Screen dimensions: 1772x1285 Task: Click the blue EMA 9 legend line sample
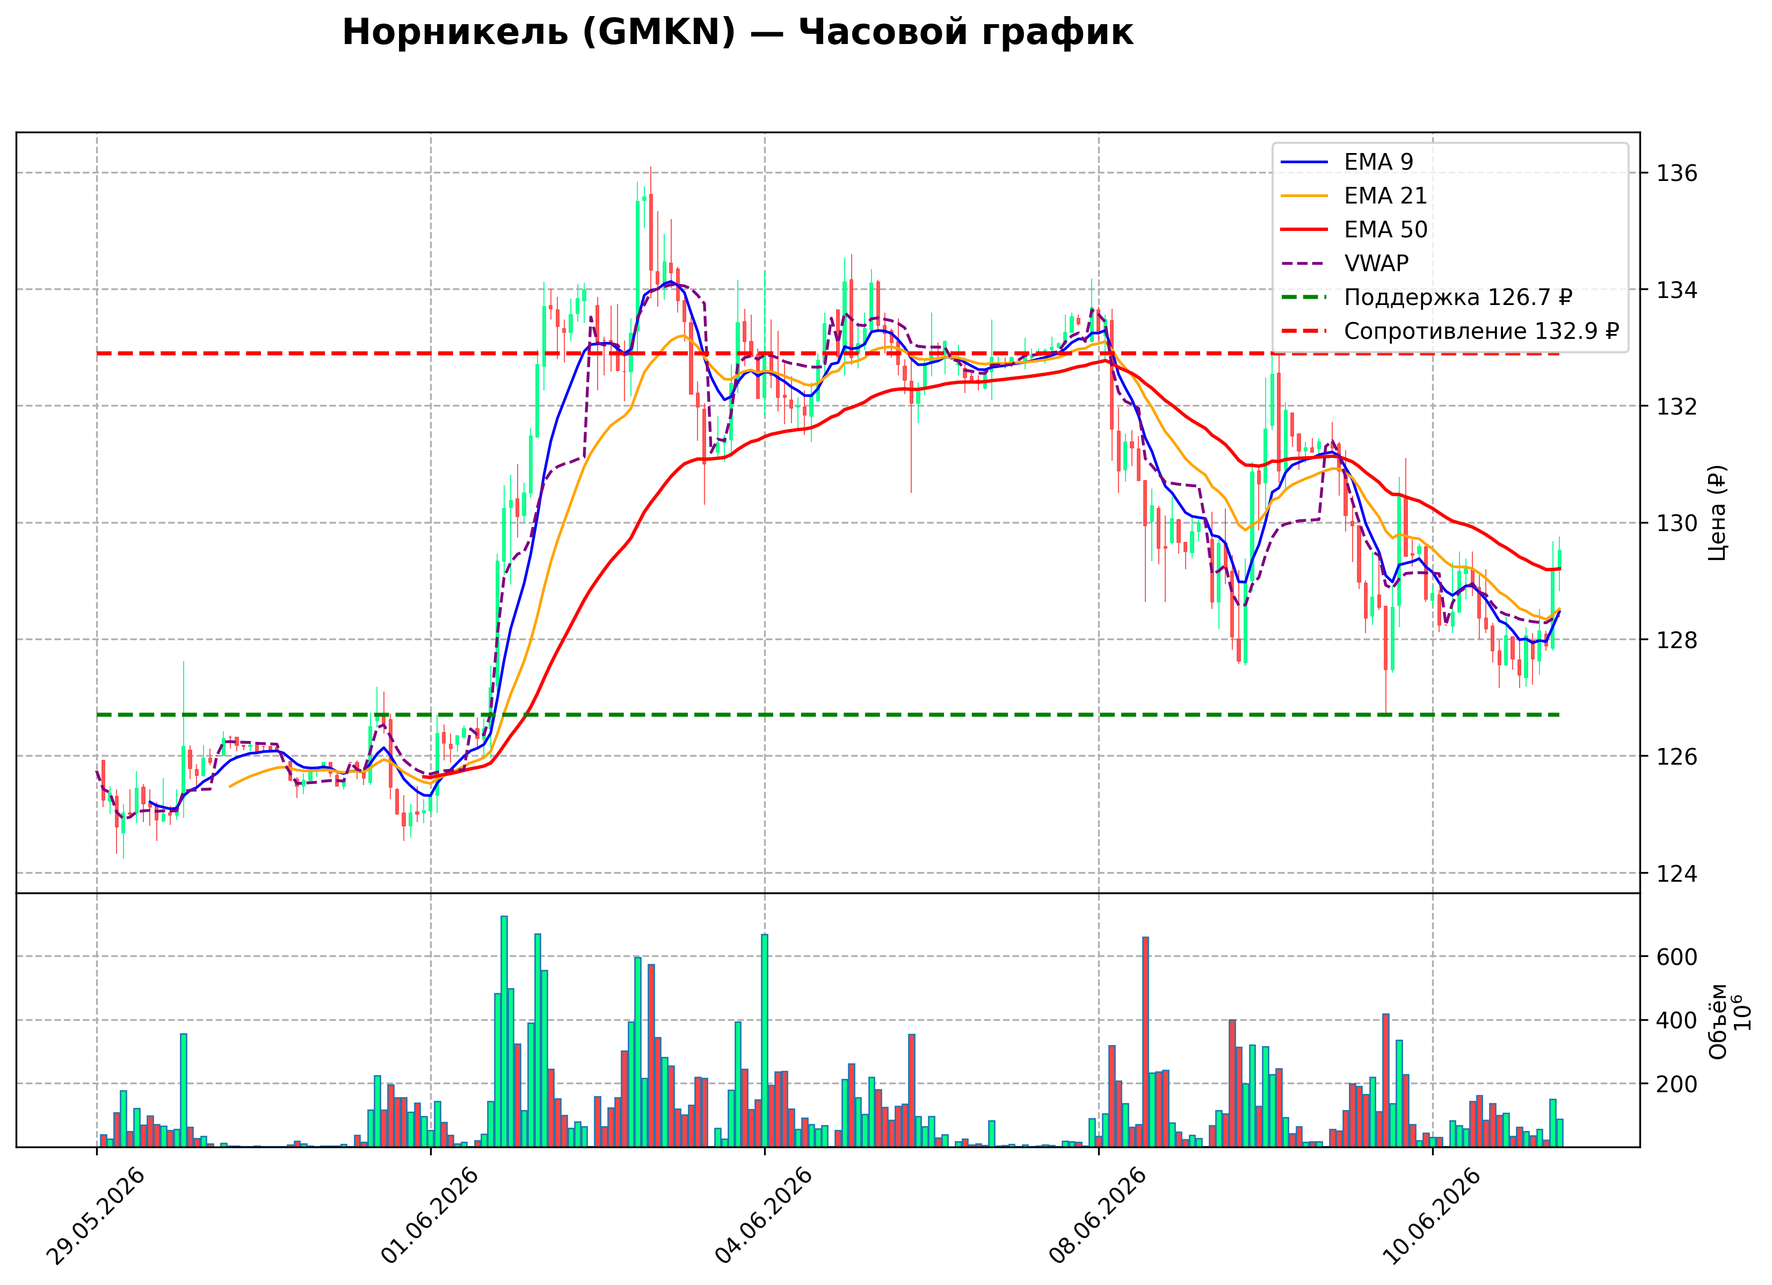click(x=1304, y=162)
